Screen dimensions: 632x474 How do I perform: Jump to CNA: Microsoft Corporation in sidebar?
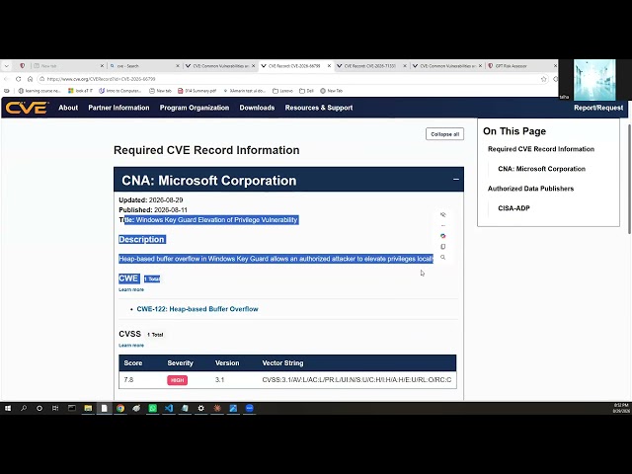coord(542,169)
